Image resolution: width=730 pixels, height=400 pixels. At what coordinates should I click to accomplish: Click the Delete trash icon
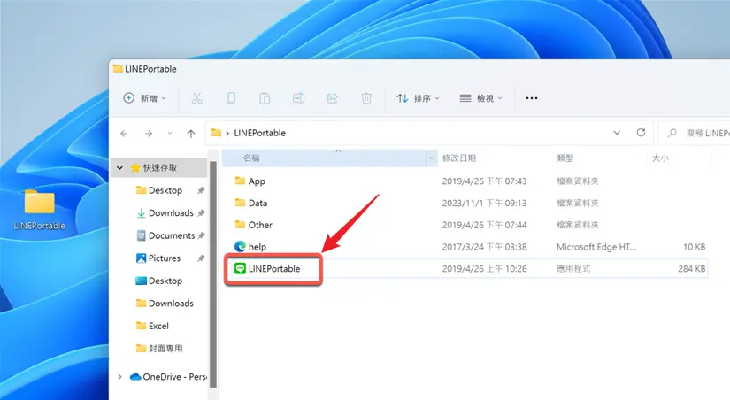click(x=366, y=98)
